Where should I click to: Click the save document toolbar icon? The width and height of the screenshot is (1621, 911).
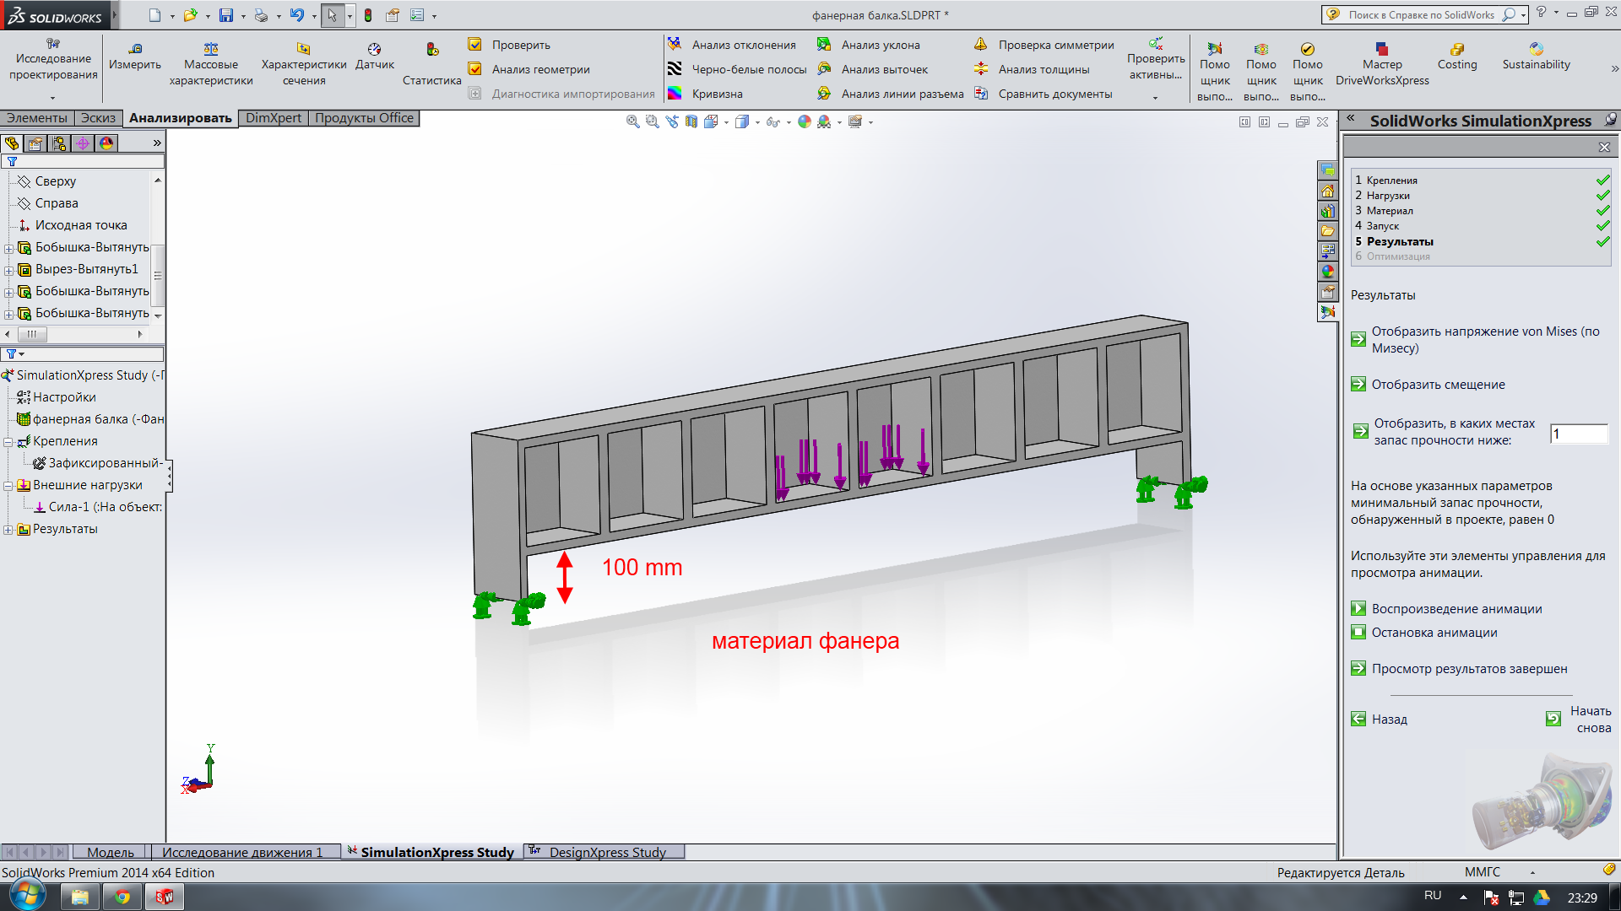coord(225,15)
